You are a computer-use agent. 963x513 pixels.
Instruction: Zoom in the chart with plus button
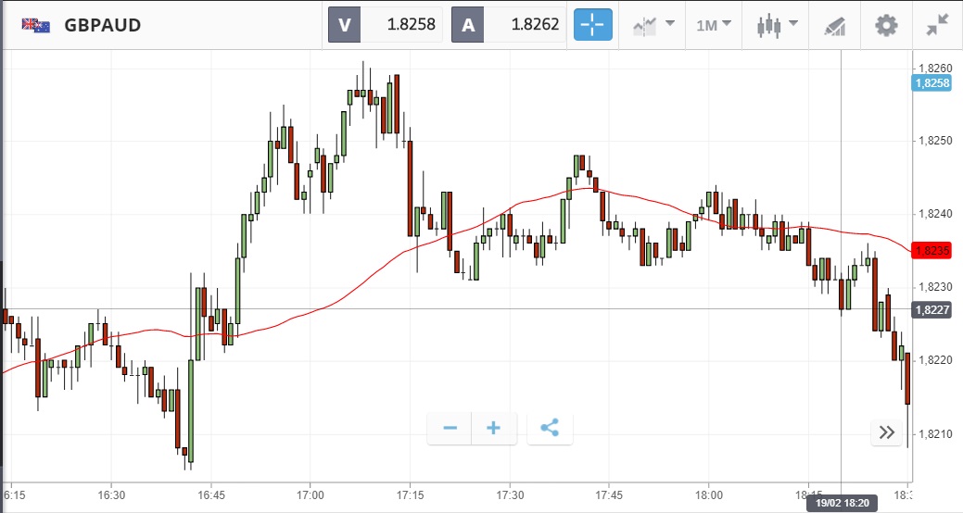[494, 428]
